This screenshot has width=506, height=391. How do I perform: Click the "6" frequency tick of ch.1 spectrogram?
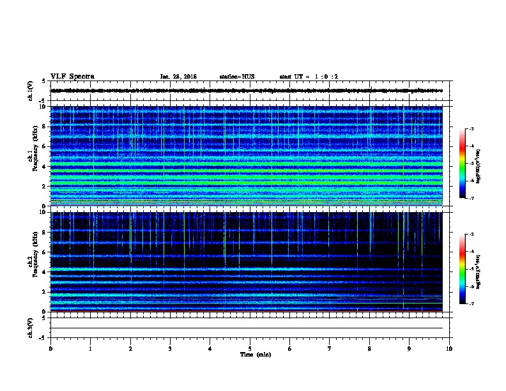45,146
